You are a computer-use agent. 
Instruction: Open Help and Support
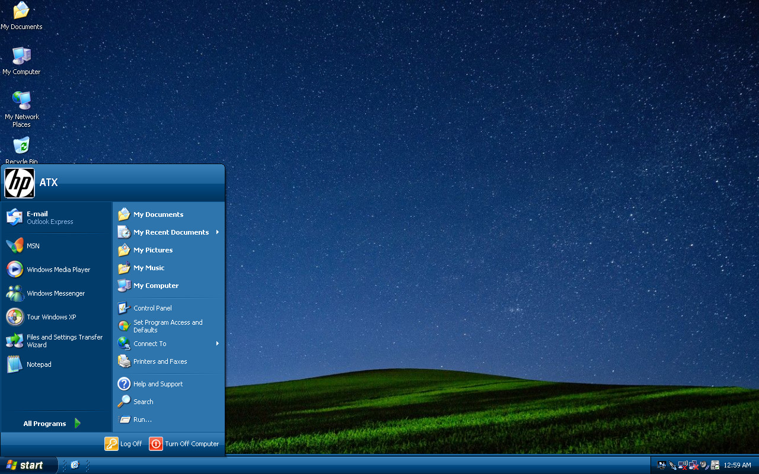[168, 384]
